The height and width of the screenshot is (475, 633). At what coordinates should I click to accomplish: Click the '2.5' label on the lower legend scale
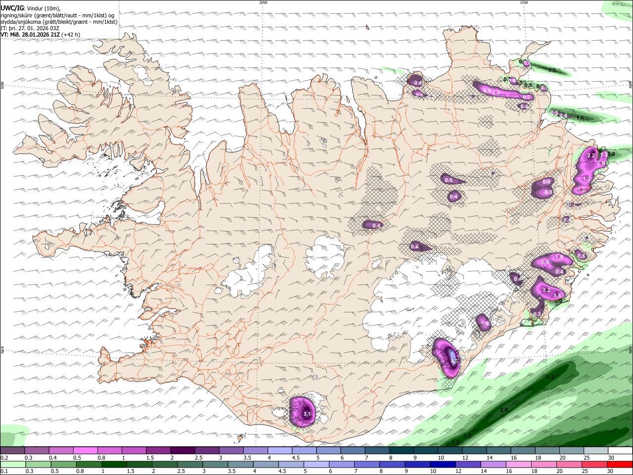[x=181, y=472]
